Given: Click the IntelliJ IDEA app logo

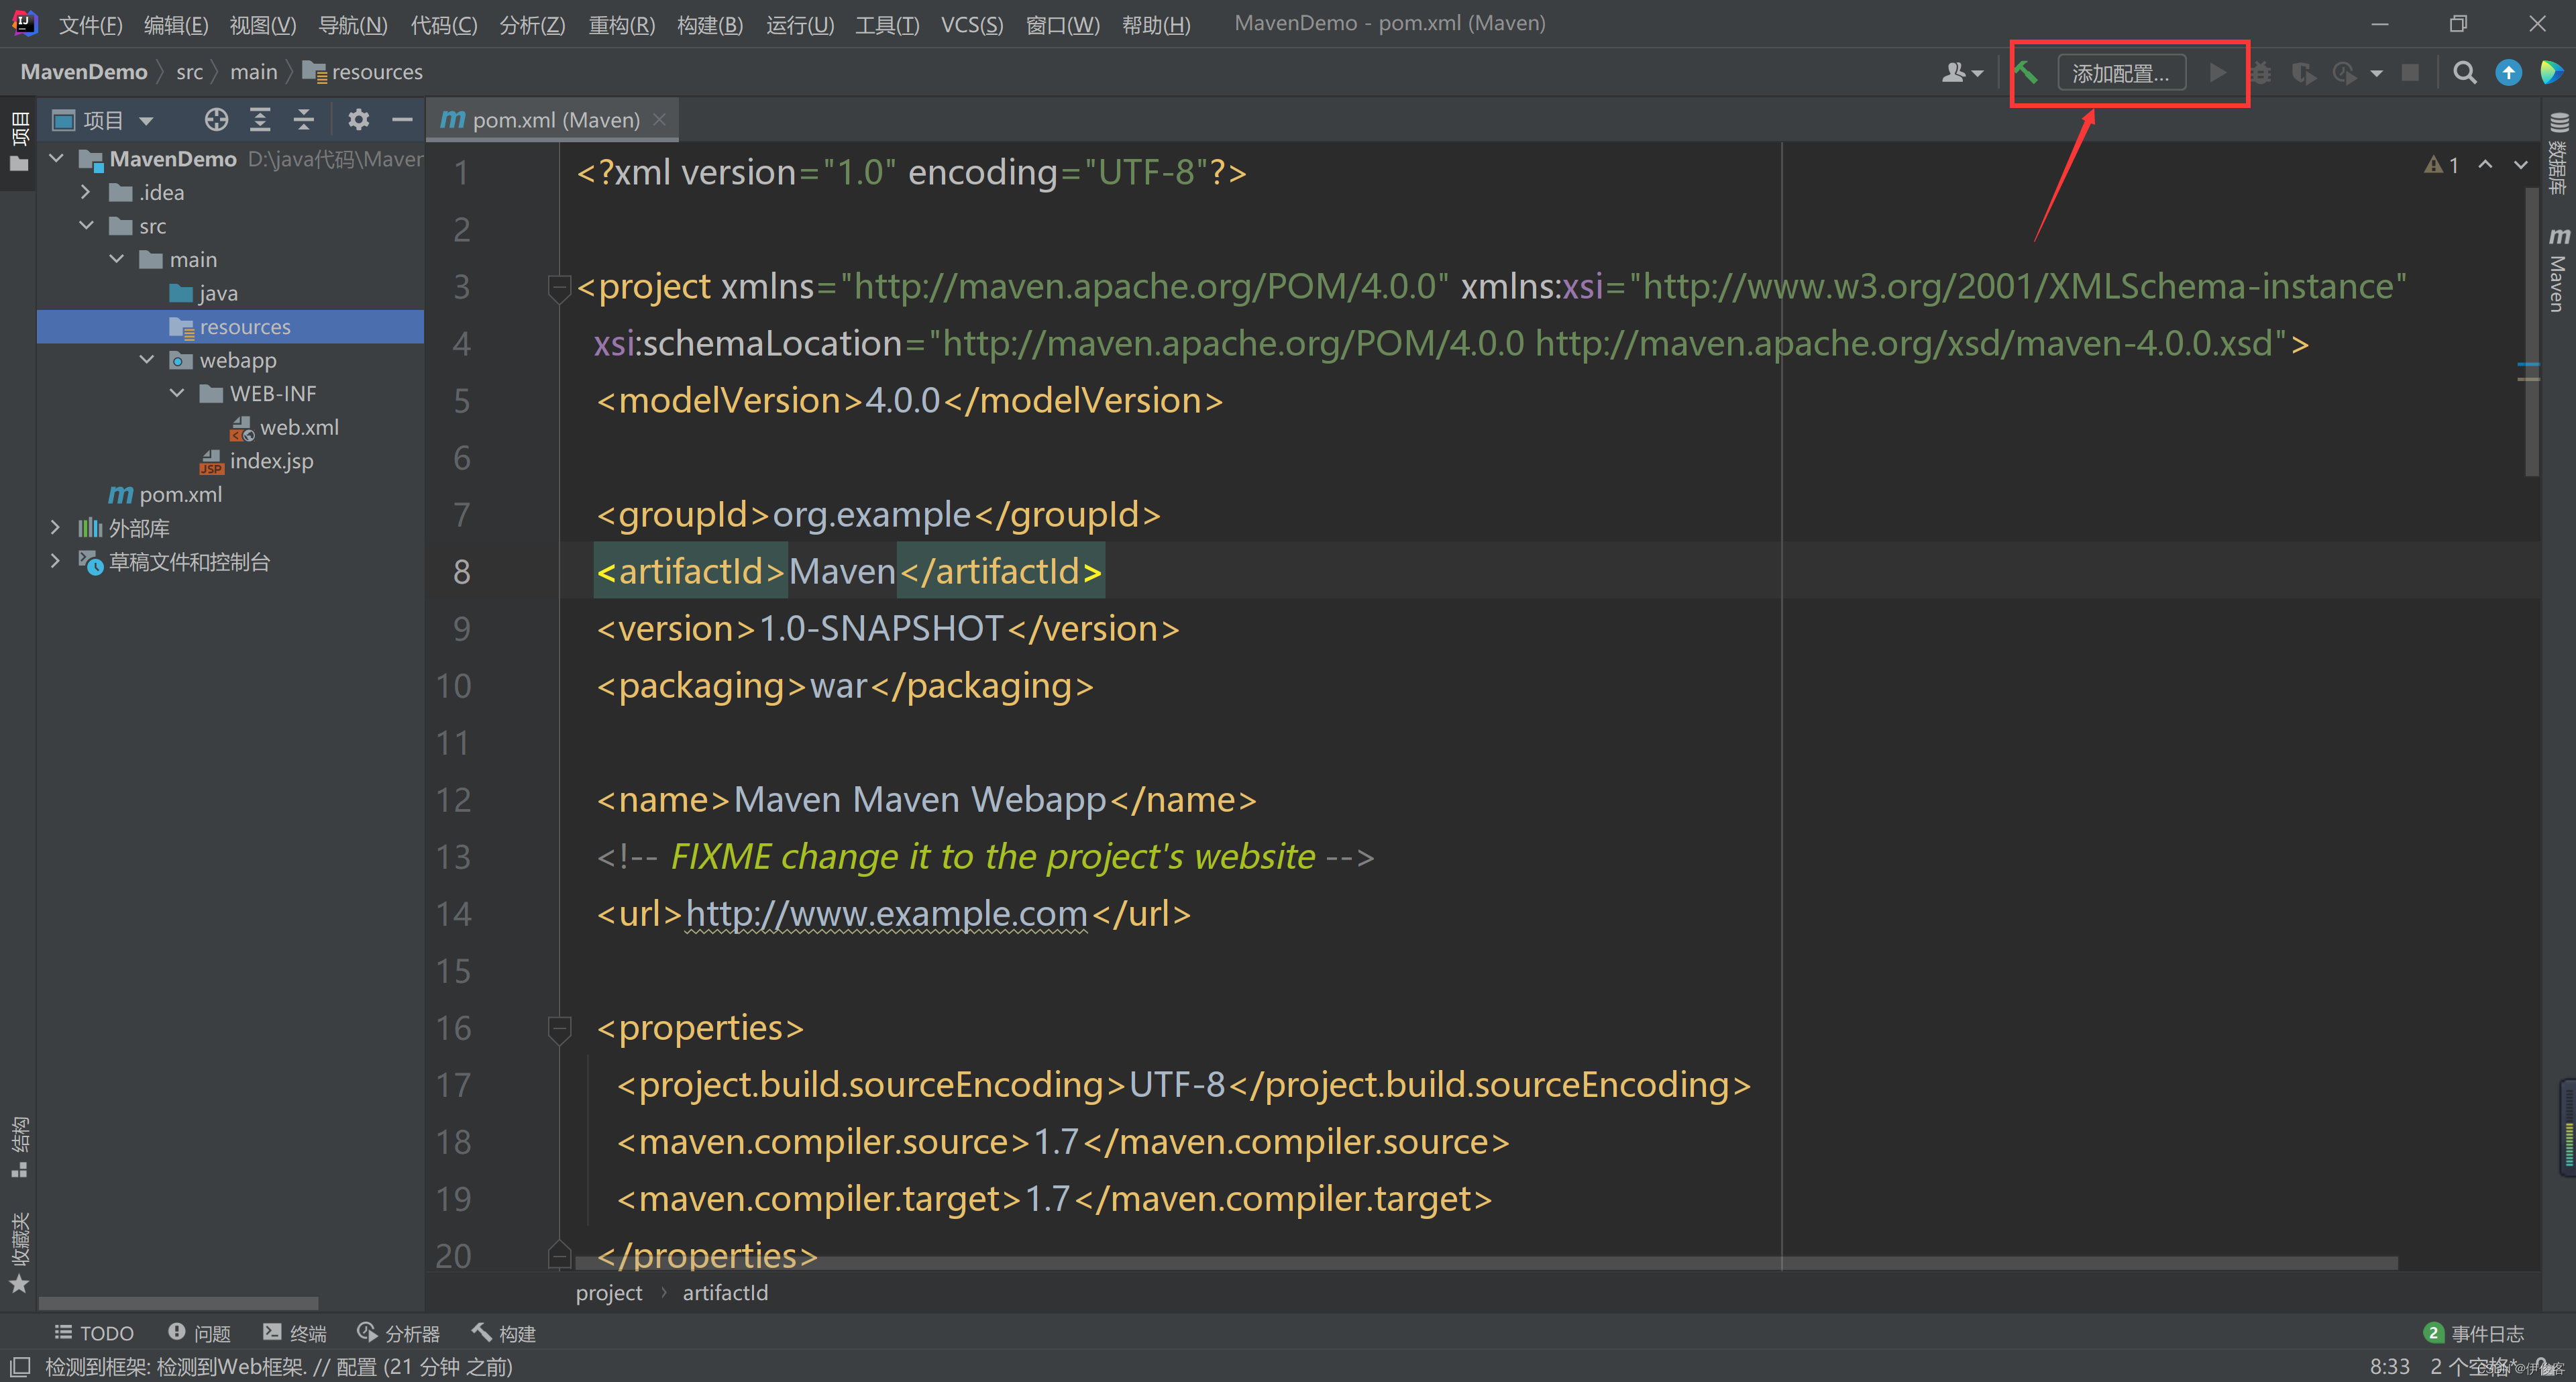Looking at the screenshot, I should pos(24,22).
